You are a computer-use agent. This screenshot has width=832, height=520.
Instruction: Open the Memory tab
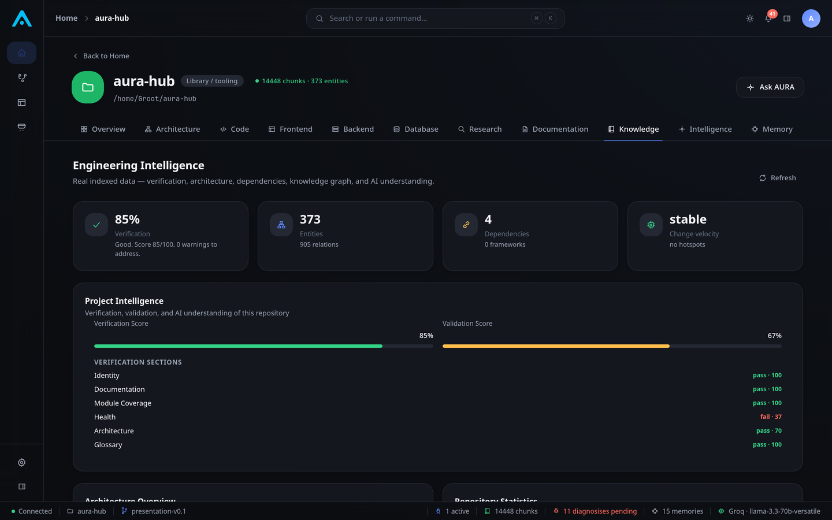(772, 129)
